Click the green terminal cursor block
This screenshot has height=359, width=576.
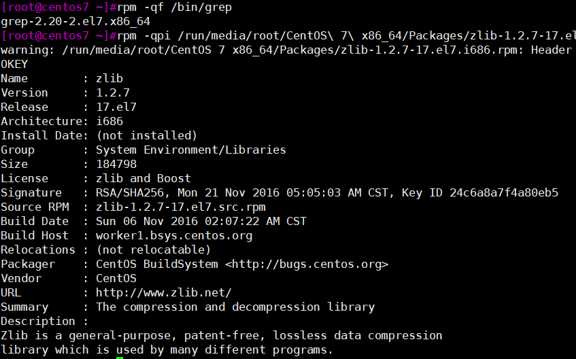120,358
